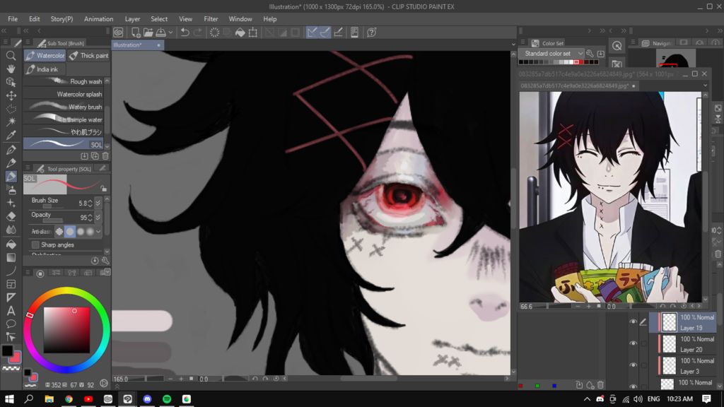This screenshot has width=724, height=407.
Task: Toggle Snap to special ruler
Action: click(325, 33)
